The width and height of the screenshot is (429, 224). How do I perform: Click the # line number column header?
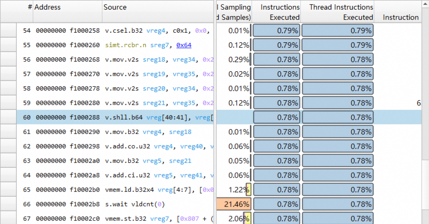coord(25,11)
